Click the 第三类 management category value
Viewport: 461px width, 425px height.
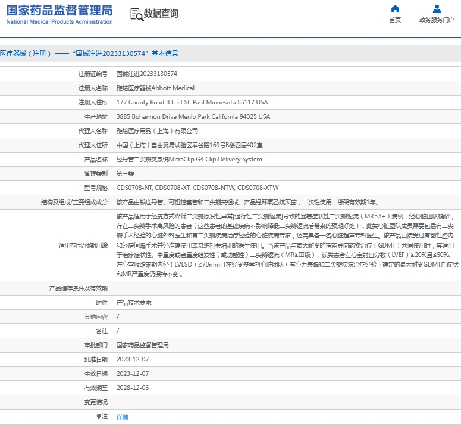[125, 174]
